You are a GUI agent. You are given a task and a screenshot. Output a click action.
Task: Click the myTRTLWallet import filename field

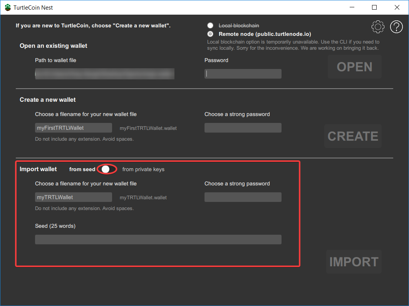tap(74, 197)
